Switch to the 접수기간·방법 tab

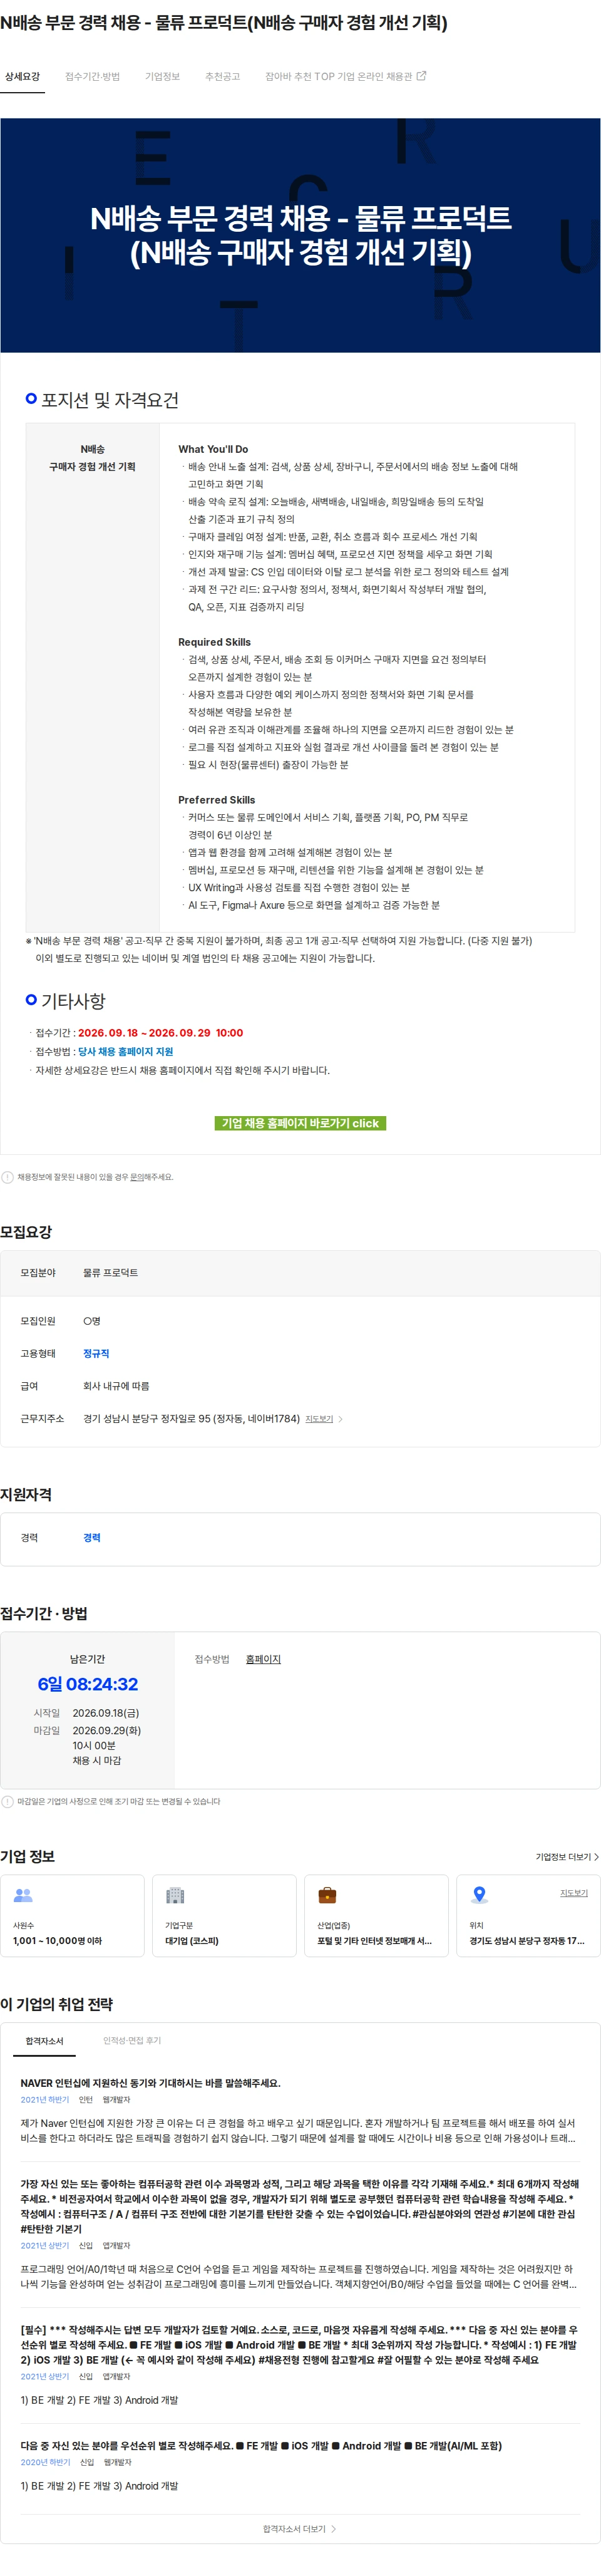tap(92, 76)
